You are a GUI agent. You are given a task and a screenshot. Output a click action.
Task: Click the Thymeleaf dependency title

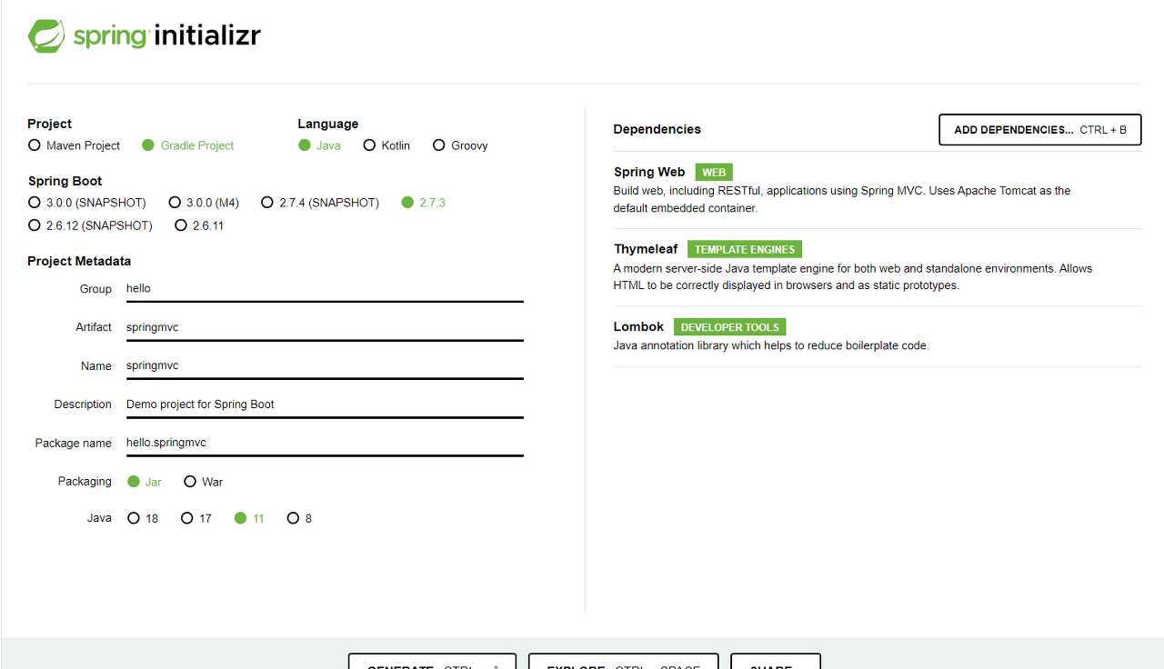click(646, 249)
